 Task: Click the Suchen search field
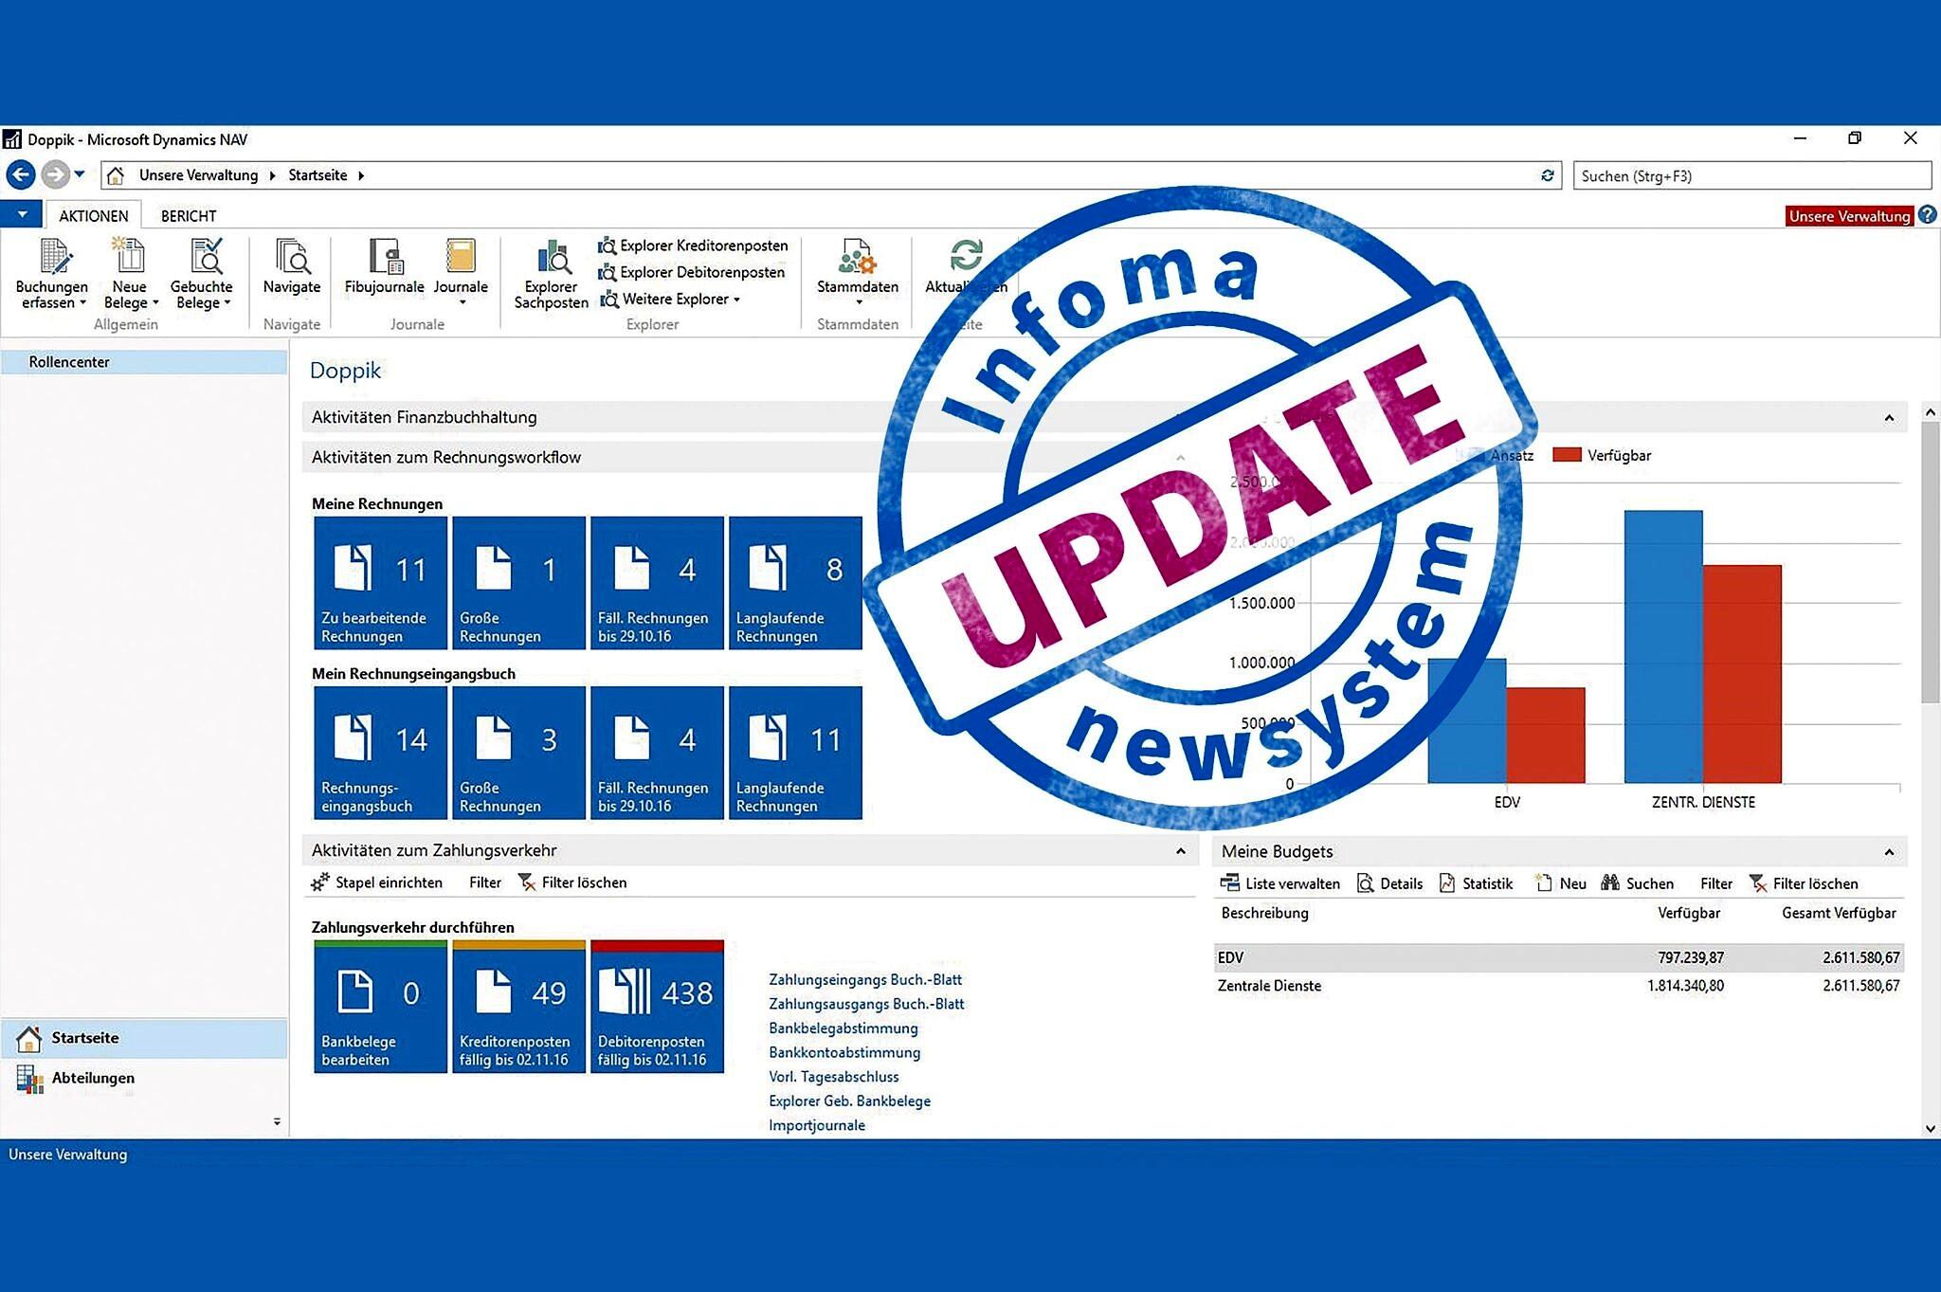click(x=1751, y=175)
